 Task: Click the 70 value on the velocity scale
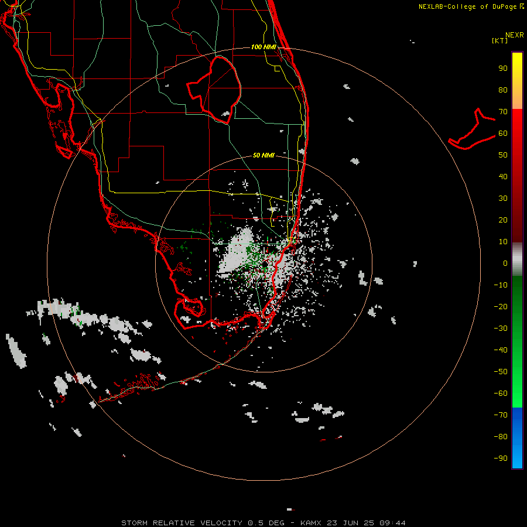point(503,112)
